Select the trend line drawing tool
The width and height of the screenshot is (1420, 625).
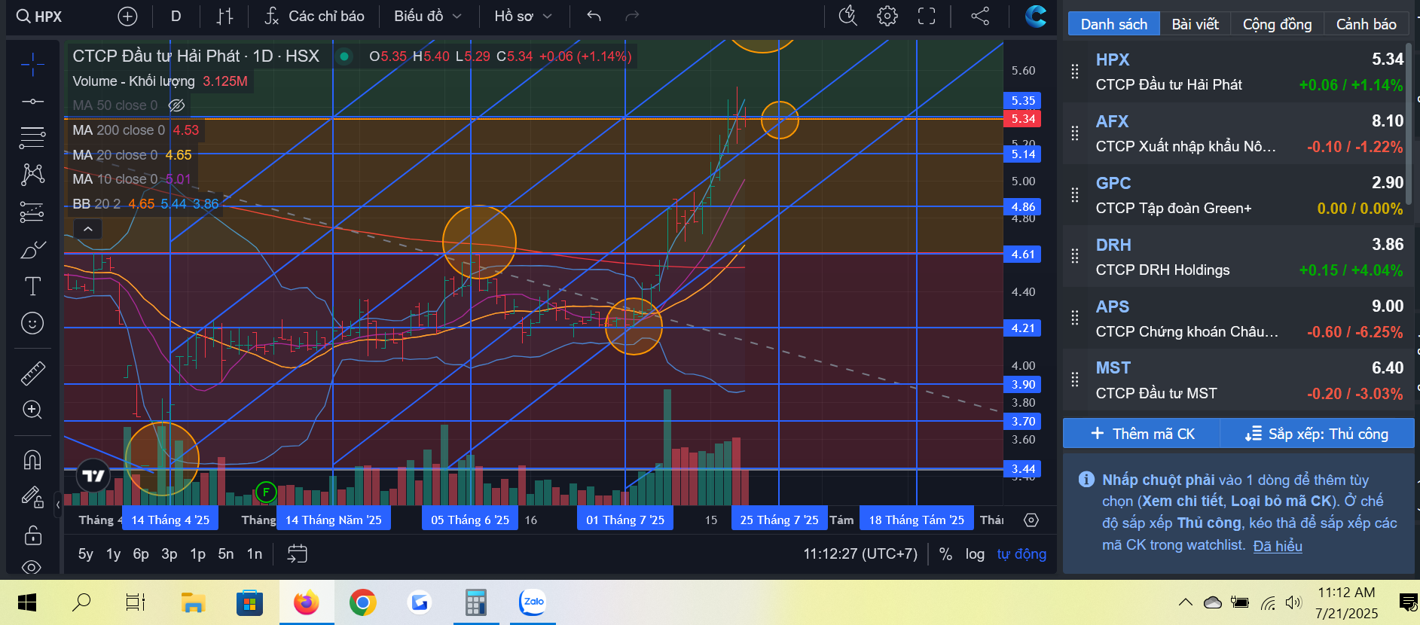[x=32, y=101]
